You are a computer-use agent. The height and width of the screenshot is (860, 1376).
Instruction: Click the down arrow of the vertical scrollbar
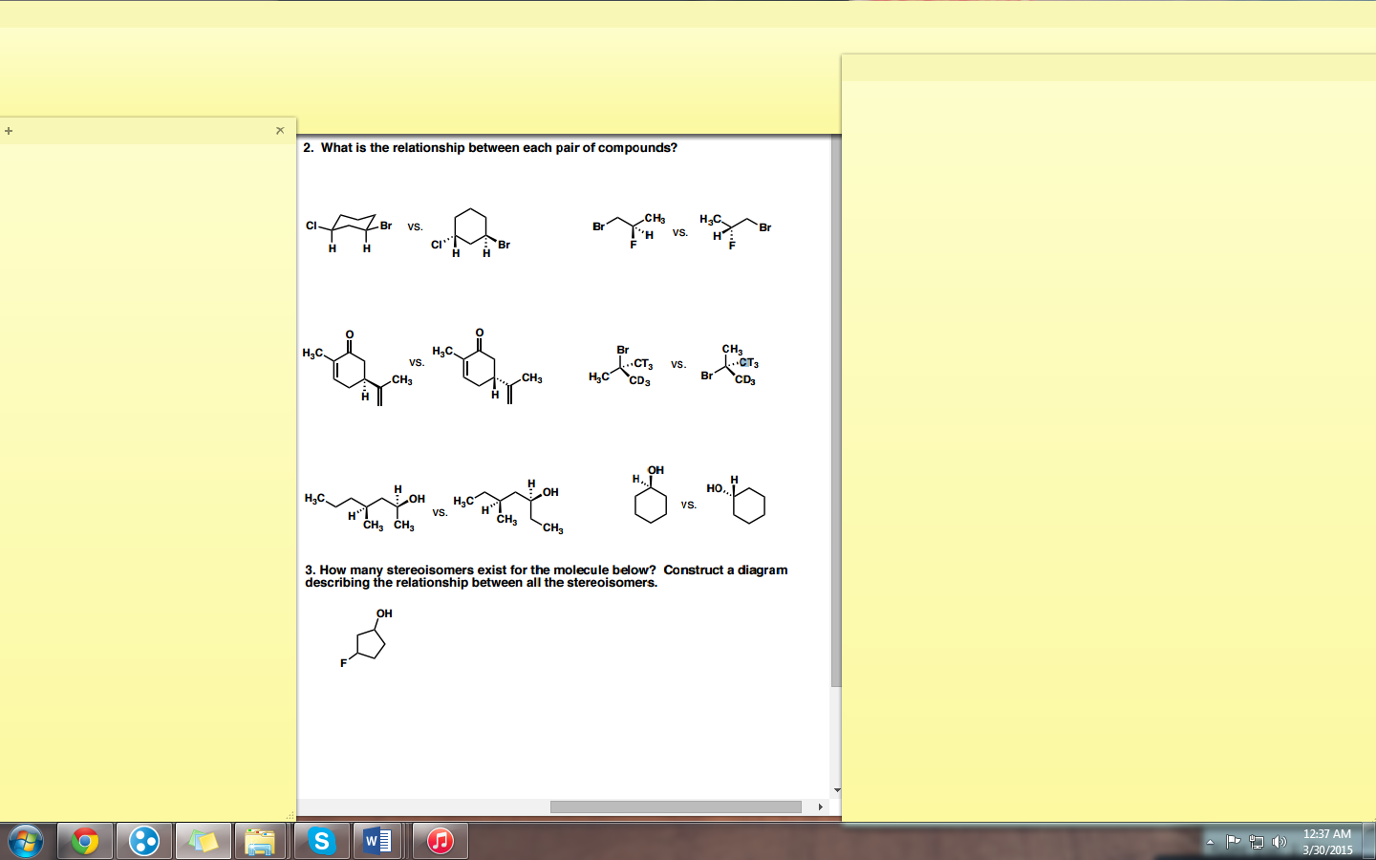[x=837, y=790]
